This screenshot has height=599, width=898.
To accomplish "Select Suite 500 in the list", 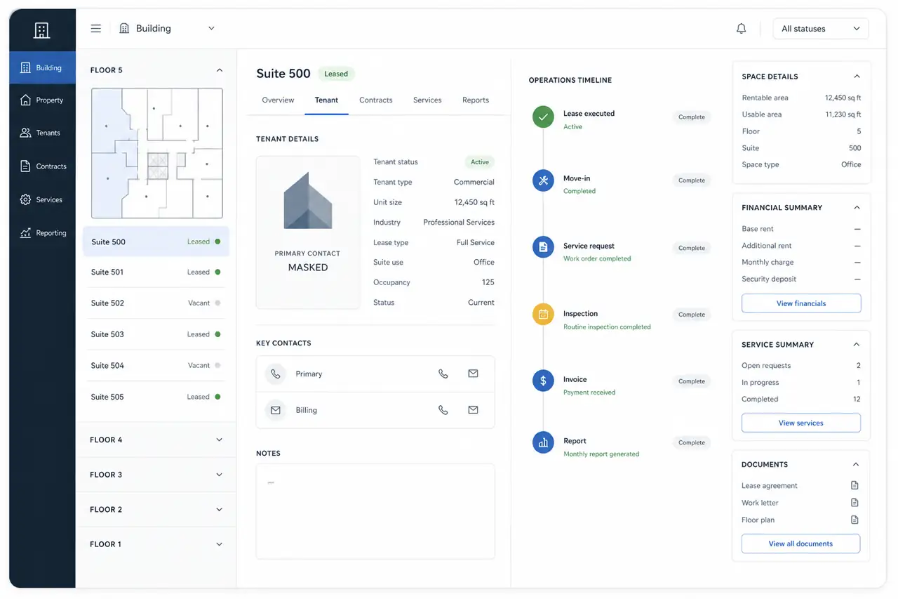I will 156,242.
